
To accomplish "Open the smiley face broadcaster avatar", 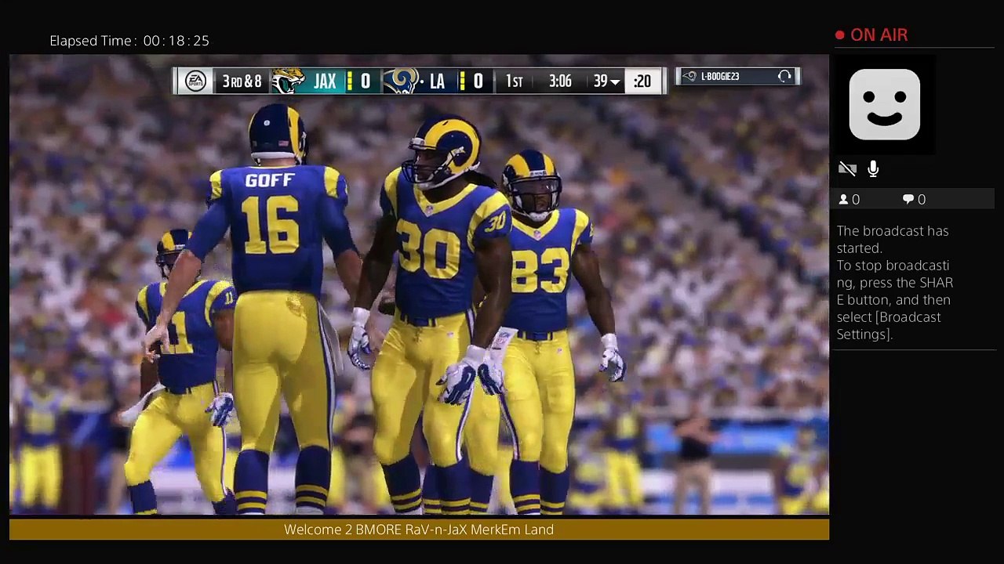I will coord(885,104).
